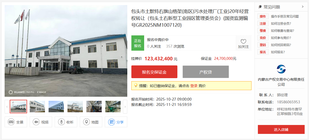Open 如何参与竞价 help entry
The image size is (309, 140).
tap(281, 38)
